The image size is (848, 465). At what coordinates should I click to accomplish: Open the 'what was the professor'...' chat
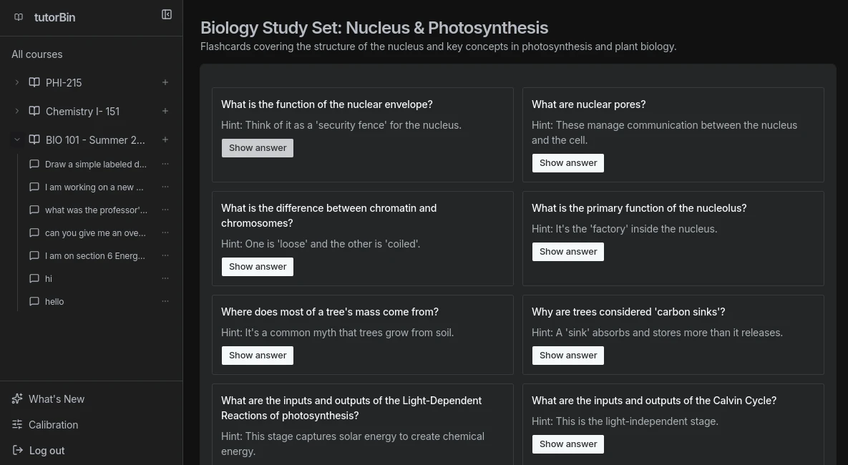click(x=96, y=210)
